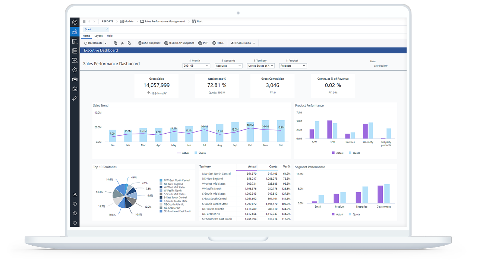The image size is (477, 268).
Task: Select the MW-East North Central table row
Action: [245, 173]
